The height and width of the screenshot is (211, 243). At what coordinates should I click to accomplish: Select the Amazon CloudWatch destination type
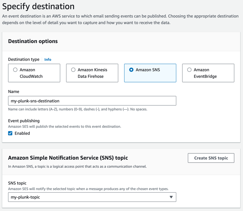(x=15, y=70)
